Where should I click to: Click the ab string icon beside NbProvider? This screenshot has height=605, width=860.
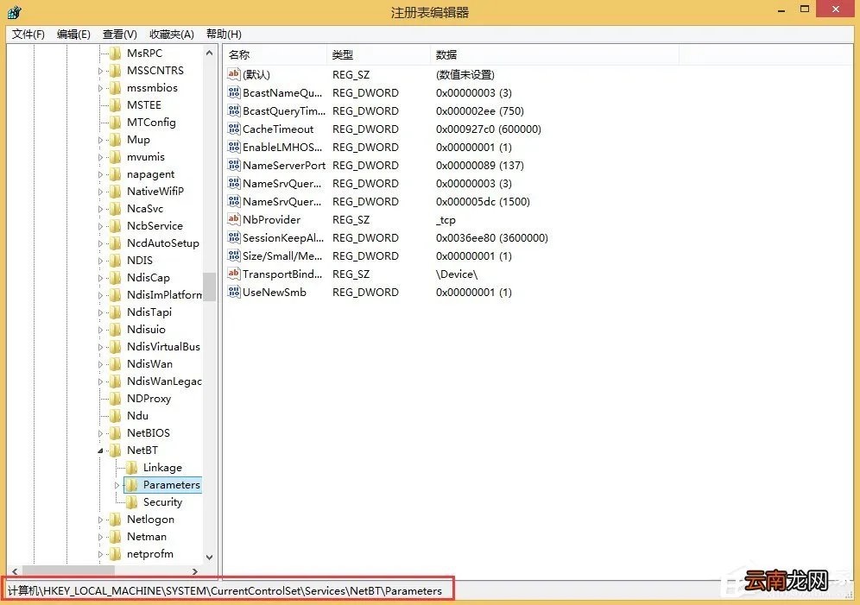point(233,219)
